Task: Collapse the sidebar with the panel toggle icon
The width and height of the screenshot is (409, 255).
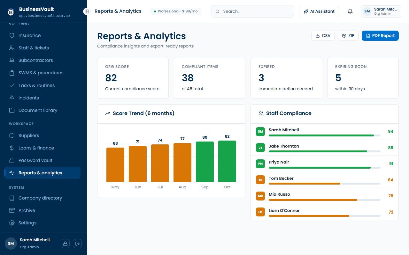Action: pyautogui.click(x=87, y=11)
